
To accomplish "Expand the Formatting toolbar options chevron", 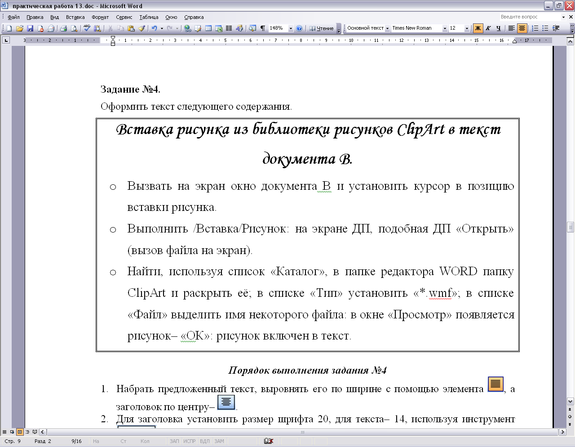I will 572,28.
